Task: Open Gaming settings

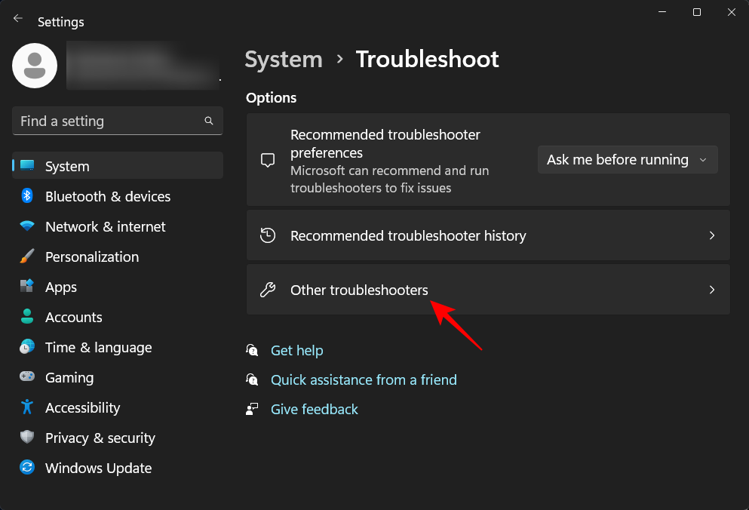Action: click(x=26, y=377)
